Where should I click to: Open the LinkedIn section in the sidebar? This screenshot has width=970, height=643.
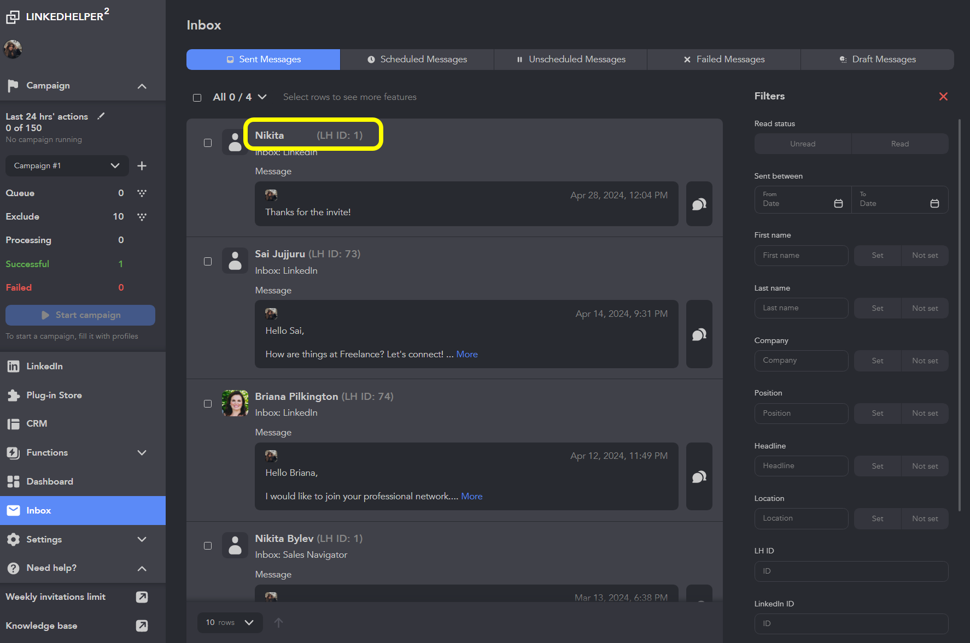click(x=44, y=366)
